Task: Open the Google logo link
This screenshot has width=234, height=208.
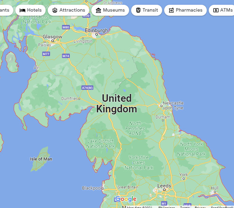Action: pos(126,199)
